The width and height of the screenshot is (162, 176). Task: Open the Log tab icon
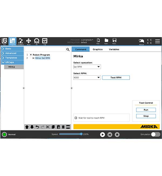click(x=45, y=41)
